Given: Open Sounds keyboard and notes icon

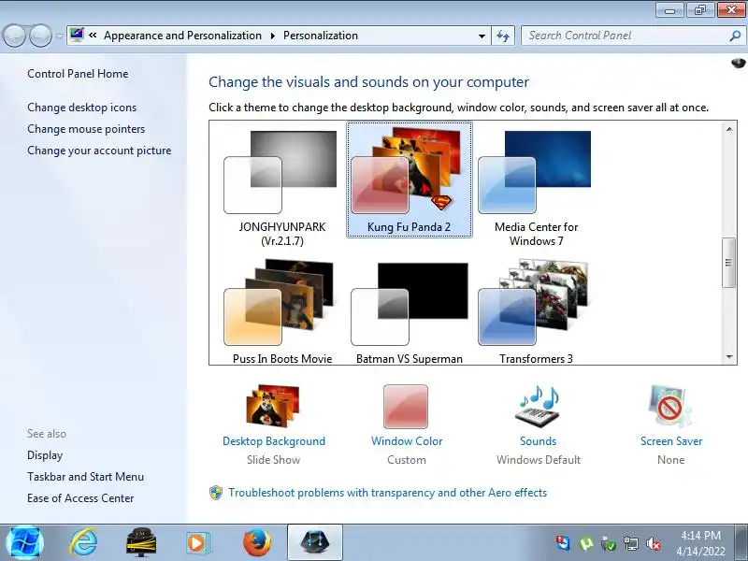Looking at the screenshot, I should [x=539, y=407].
